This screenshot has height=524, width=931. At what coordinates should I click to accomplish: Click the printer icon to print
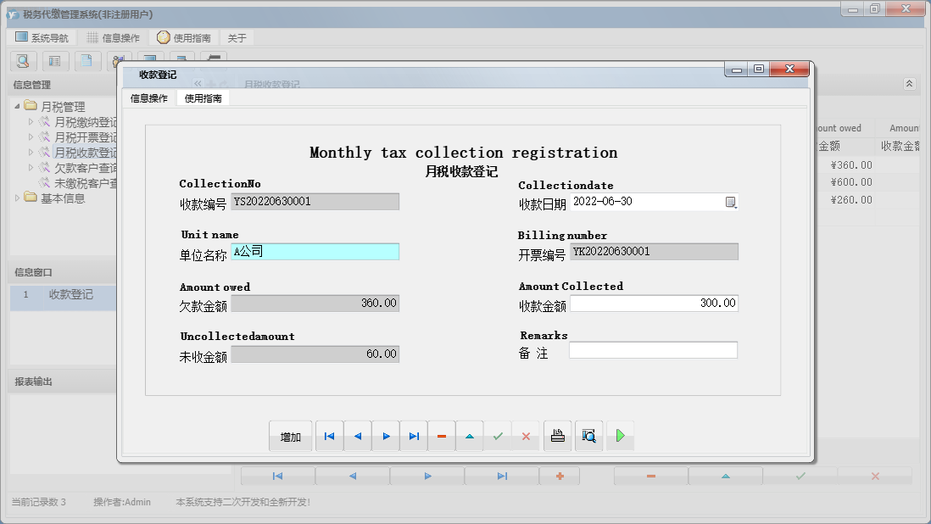coord(557,437)
